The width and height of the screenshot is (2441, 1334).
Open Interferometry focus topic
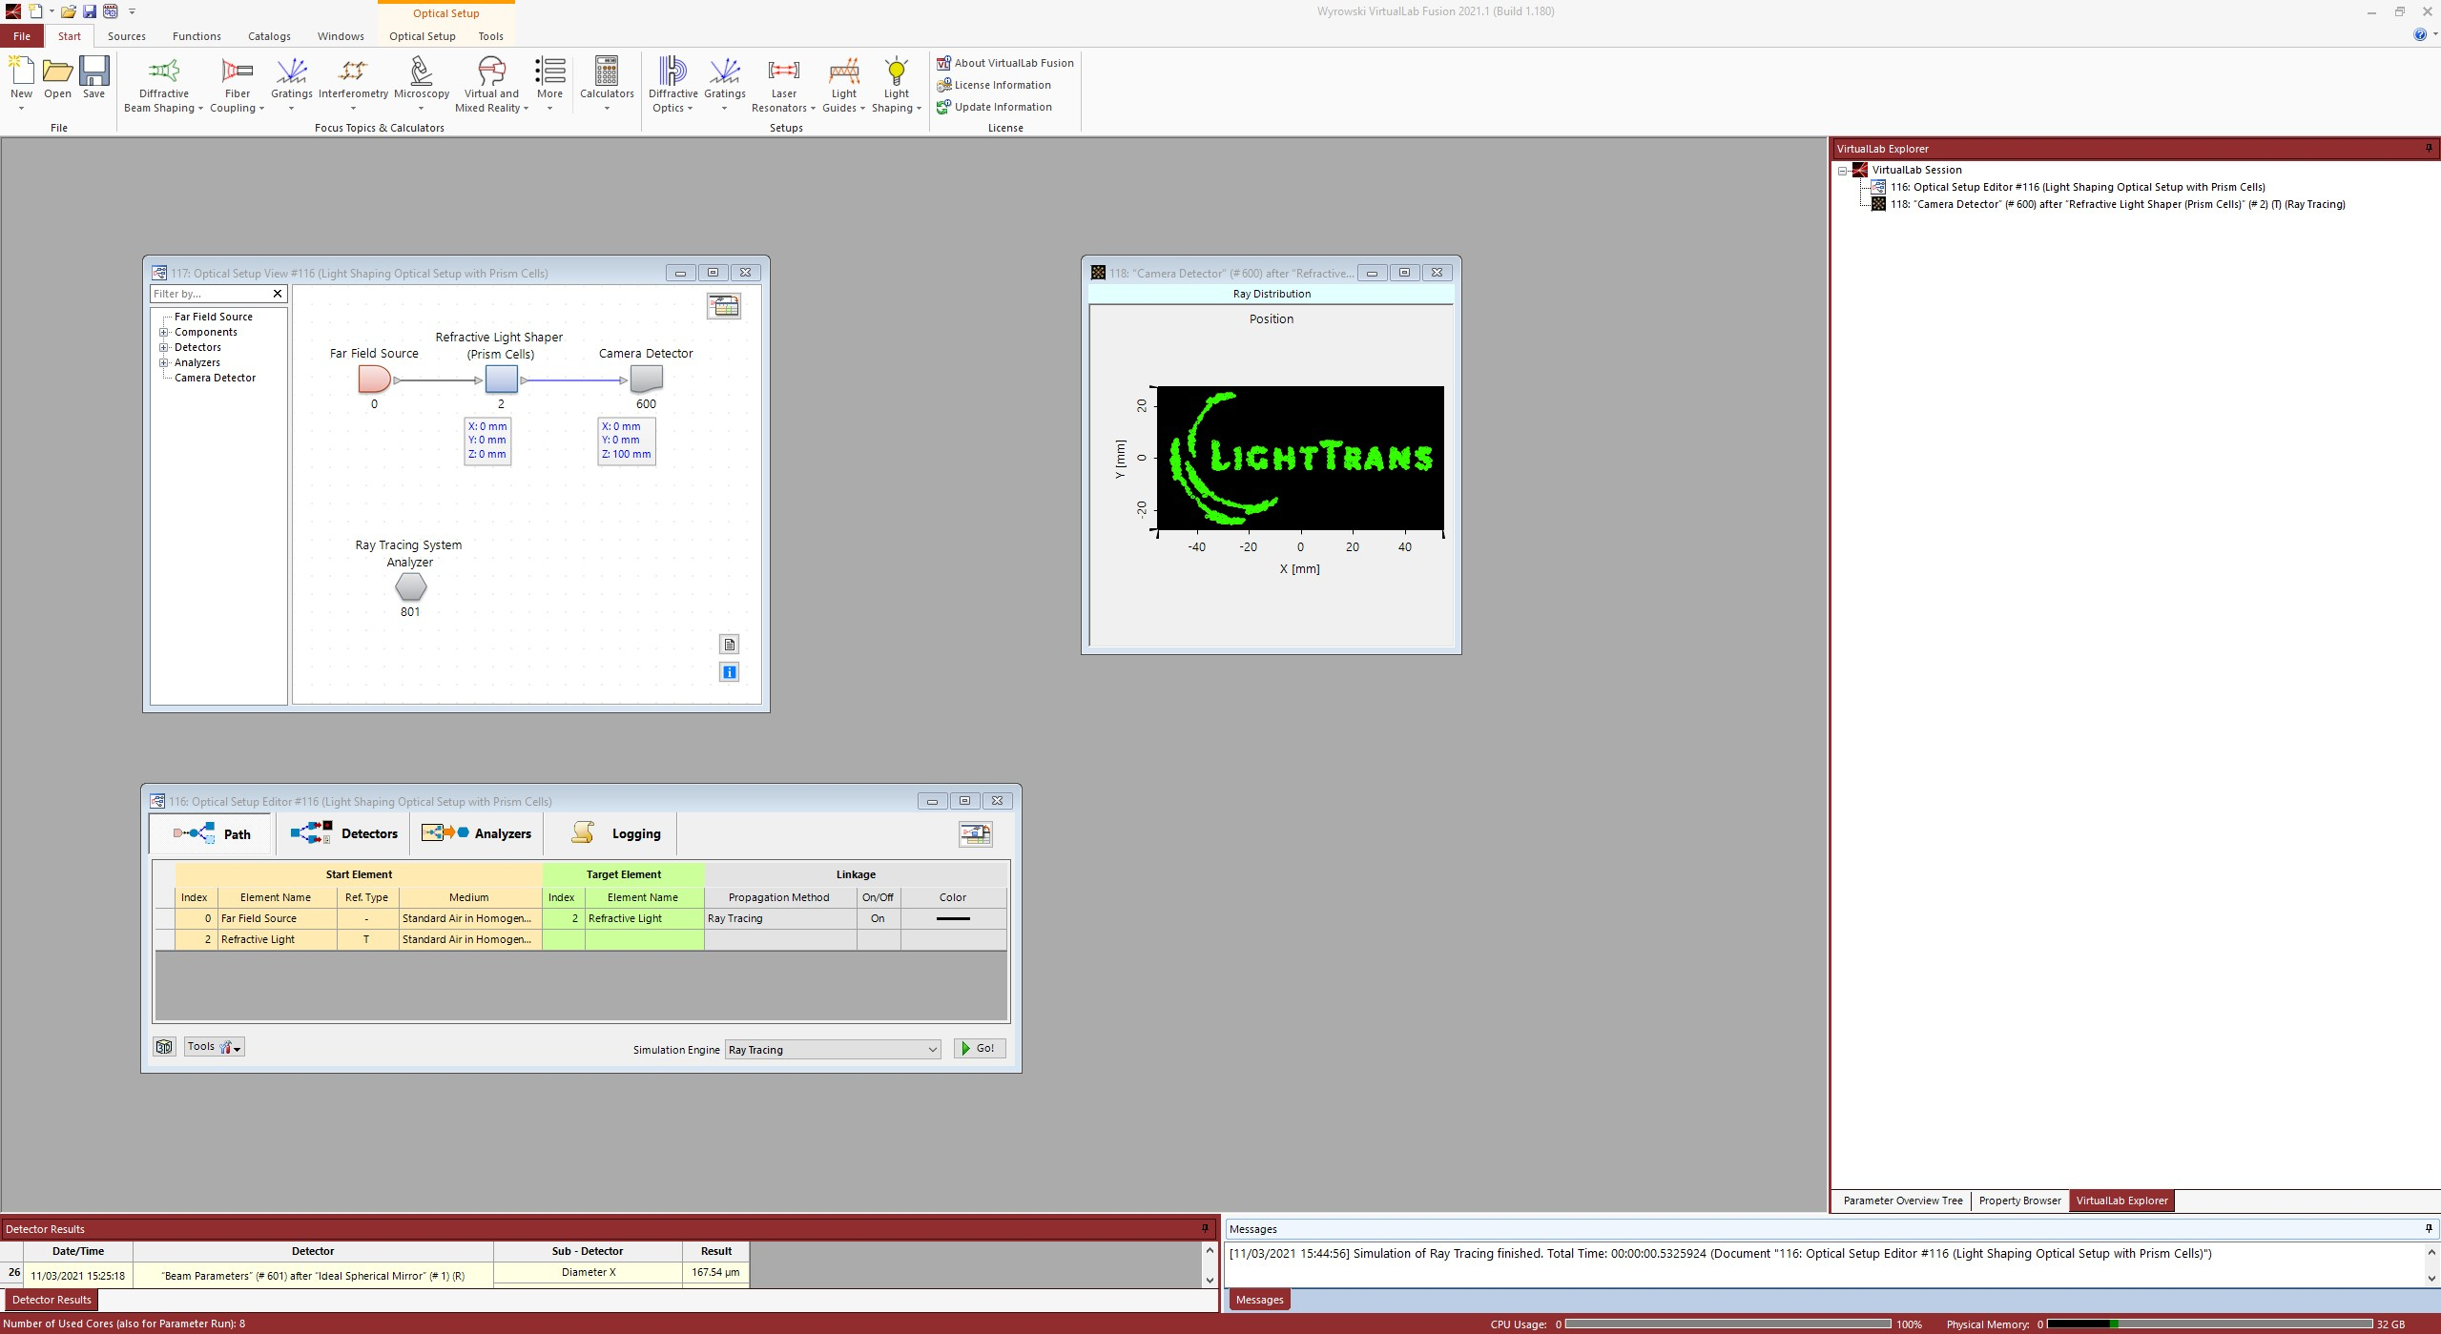coord(353,84)
